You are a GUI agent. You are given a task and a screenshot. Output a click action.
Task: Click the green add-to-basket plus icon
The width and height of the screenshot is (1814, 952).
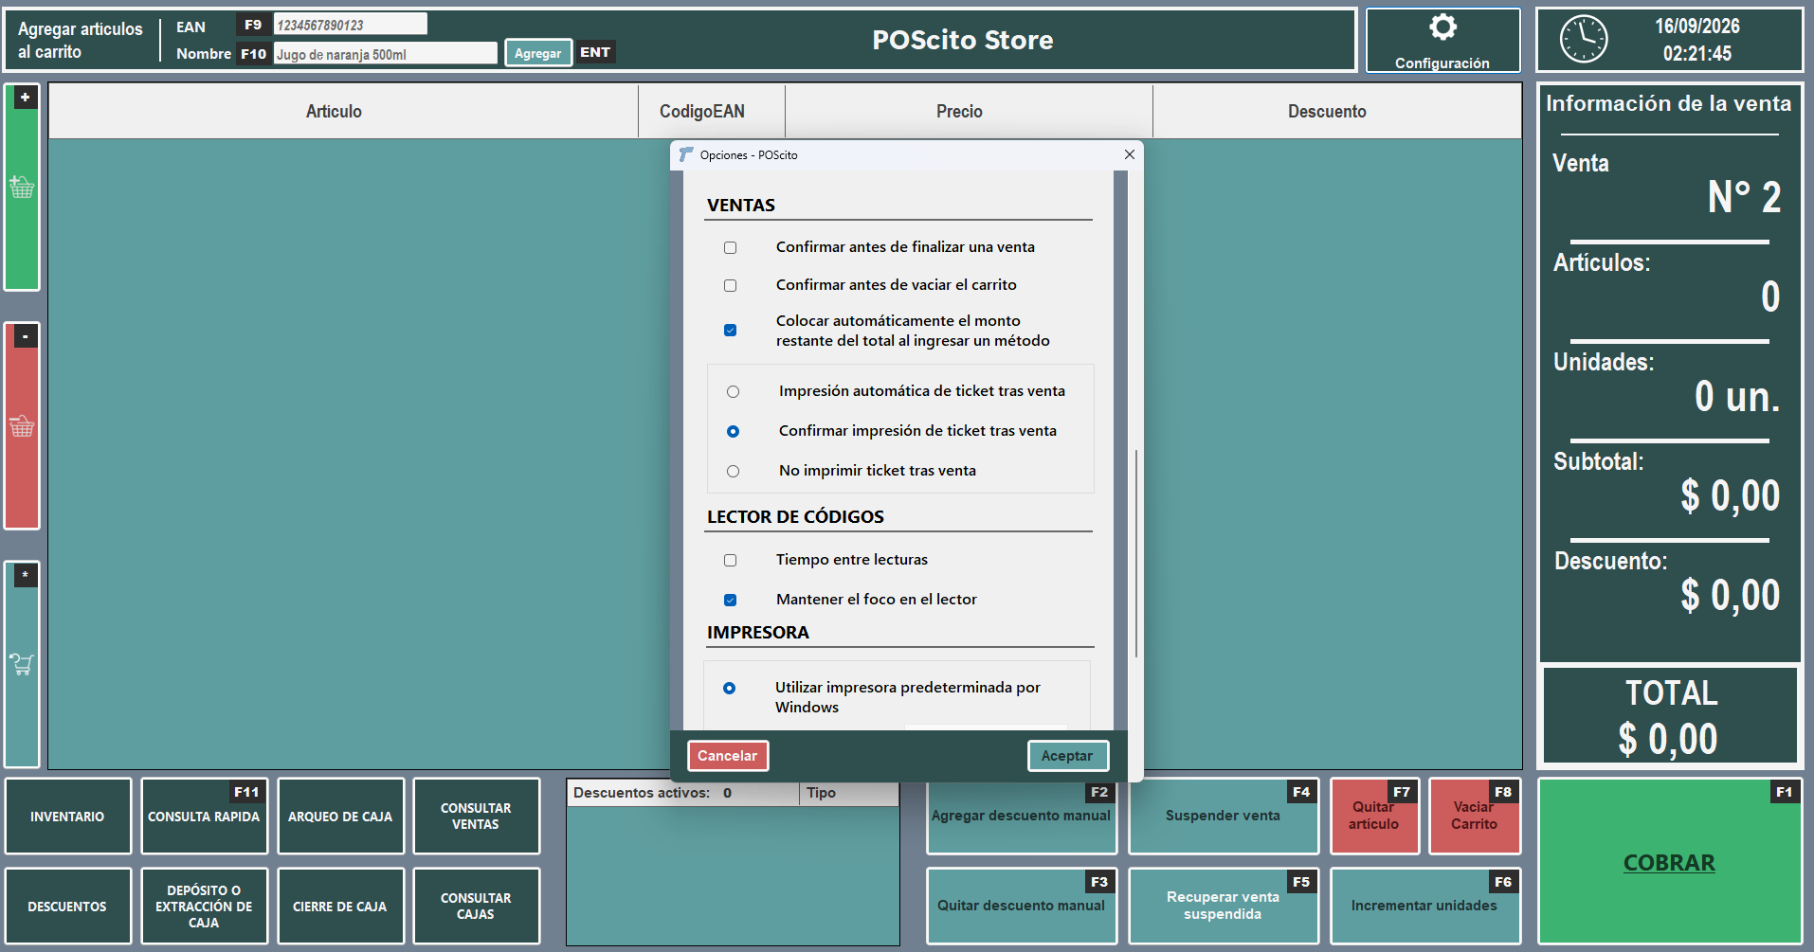pyautogui.click(x=22, y=187)
